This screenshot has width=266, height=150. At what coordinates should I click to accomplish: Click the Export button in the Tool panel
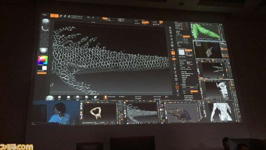click(x=184, y=83)
